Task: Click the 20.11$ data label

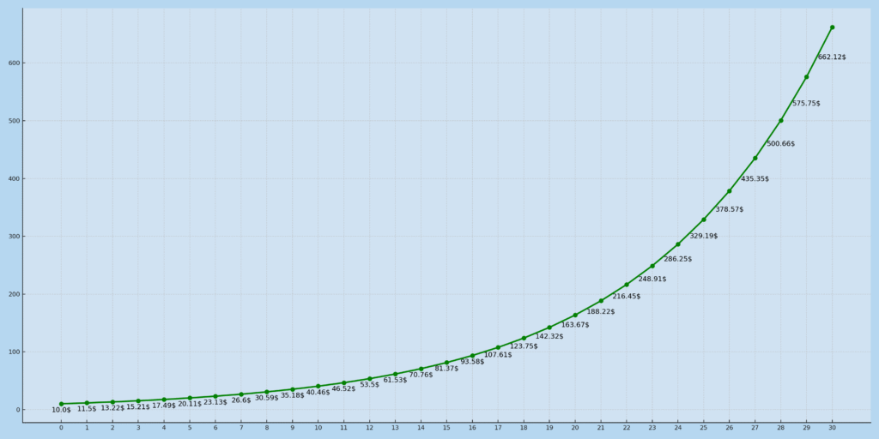Action: coord(190,404)
